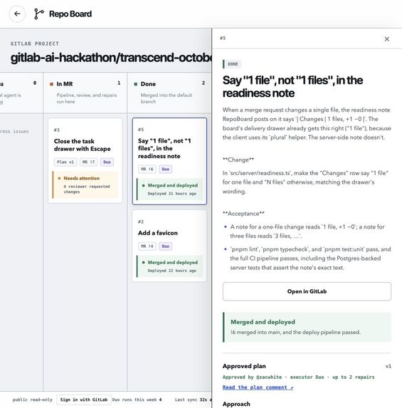
Task: Click the back arrow button
Action: (17, 14)
